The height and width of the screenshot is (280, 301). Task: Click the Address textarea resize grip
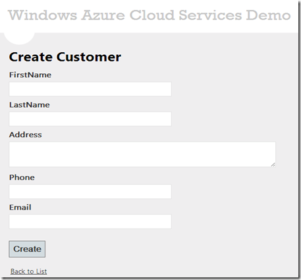[x=273, y=164]
